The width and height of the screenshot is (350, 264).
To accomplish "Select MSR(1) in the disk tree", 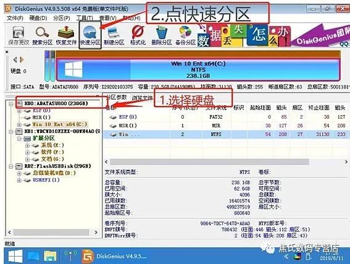I will tap(41, 117).
